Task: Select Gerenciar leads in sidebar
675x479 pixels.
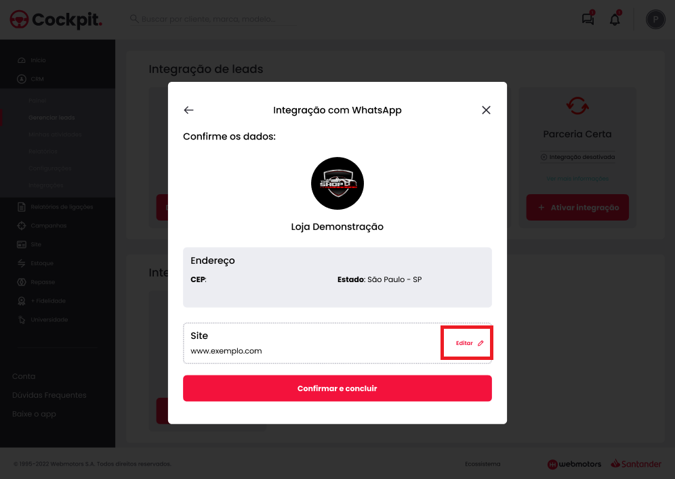Action: click(52, 117)
